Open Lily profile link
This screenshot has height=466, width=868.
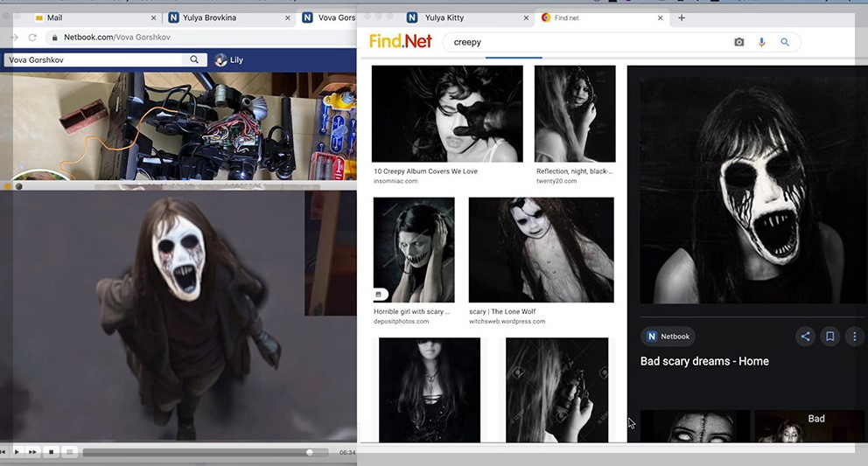236,59
